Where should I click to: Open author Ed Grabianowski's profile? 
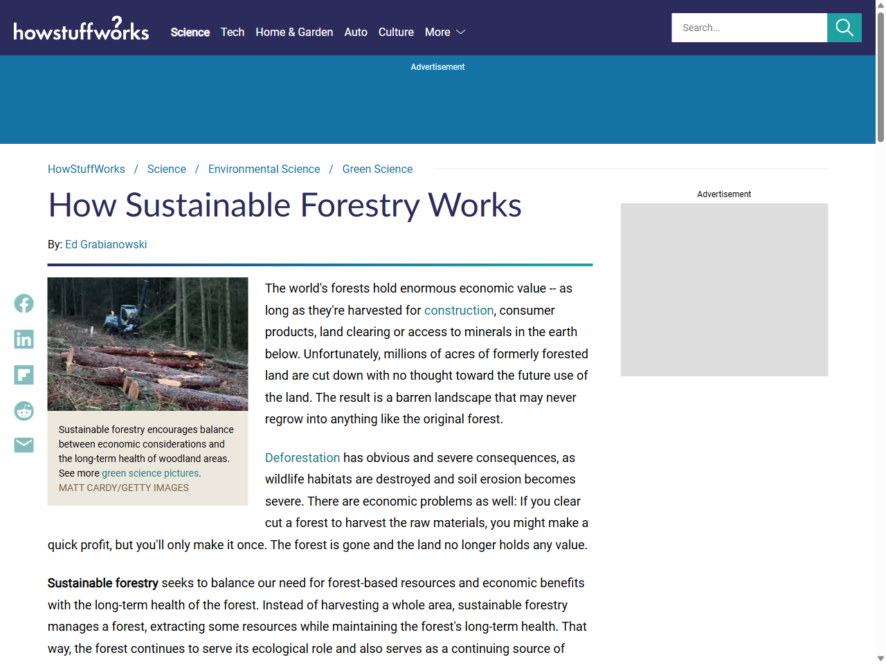point(106,244)
